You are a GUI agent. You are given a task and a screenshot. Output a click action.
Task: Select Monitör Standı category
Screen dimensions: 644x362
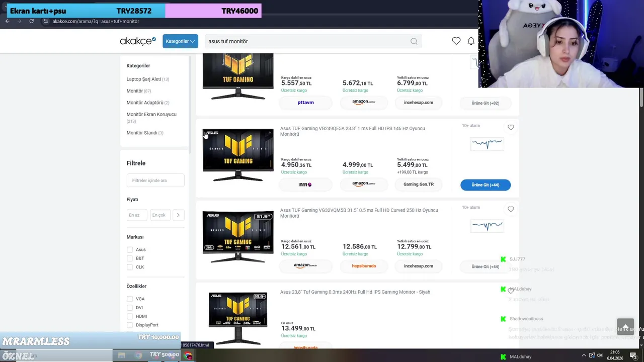[145, 133]
